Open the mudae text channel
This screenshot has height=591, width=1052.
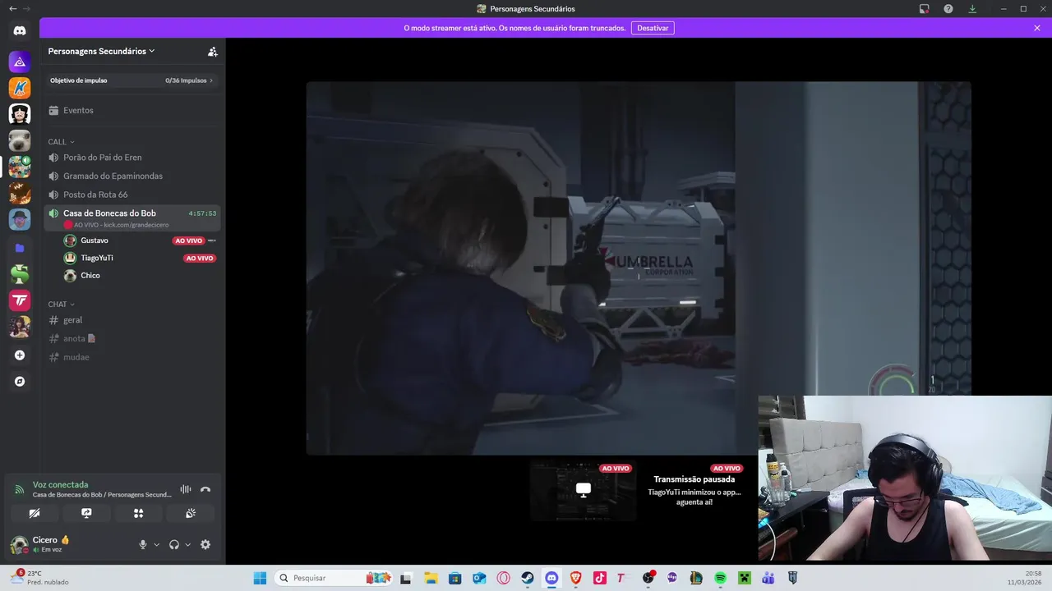pyautogui.click(x=132, y=357)
